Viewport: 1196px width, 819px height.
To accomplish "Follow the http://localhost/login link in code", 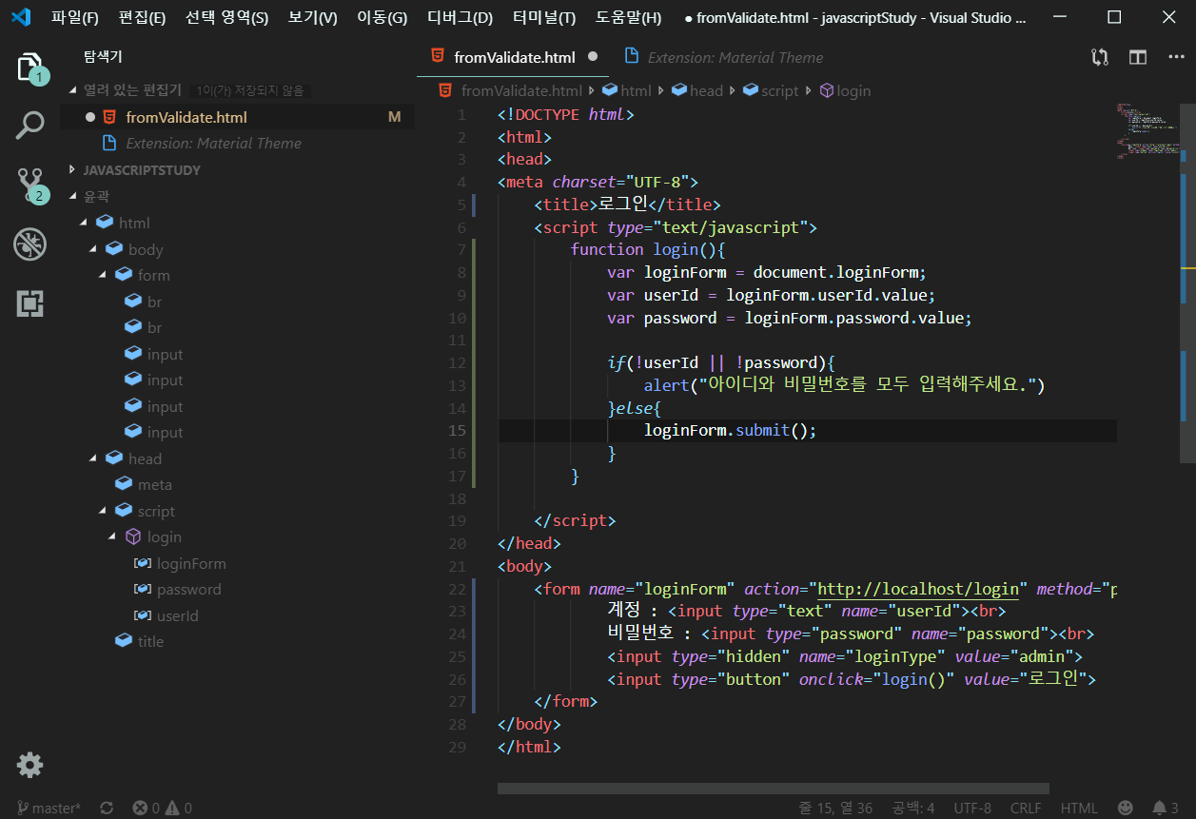I will tap(918, 589).
